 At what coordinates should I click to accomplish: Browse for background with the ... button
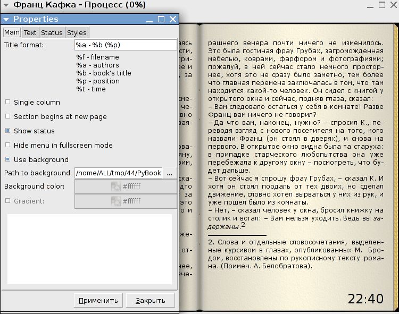(170, 173)
